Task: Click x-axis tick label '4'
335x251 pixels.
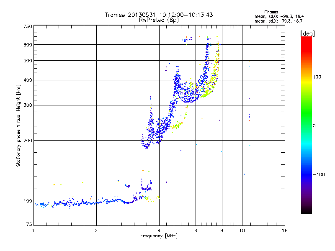Action: click(x=159, y=231)
